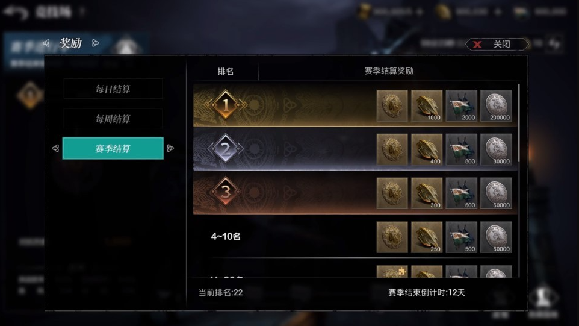579x326 pixels.
Task: Select the highlighted 赛季结算 tab
Action: click(113, 148)
